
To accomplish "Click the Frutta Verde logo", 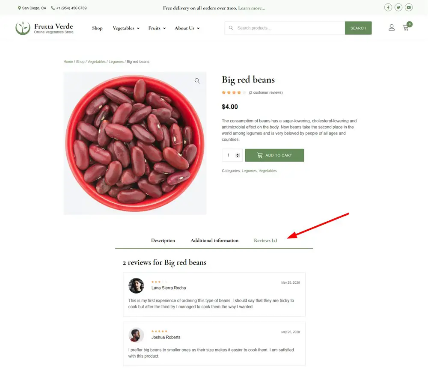I will (x=45, y=28).
